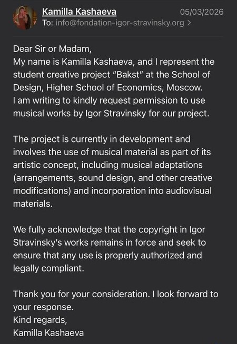Click the 05/03/2026 email date
This screenshot has width=237, height=344.
point(202,12)
